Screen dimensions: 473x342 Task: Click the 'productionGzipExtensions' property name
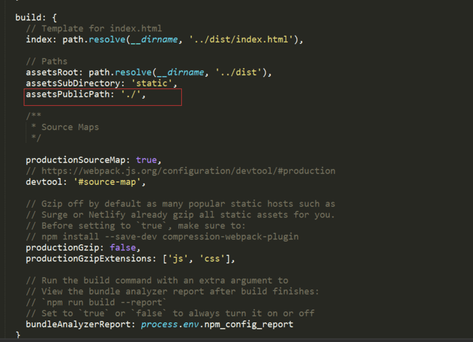pyautogui.click(x=89, y=258)
